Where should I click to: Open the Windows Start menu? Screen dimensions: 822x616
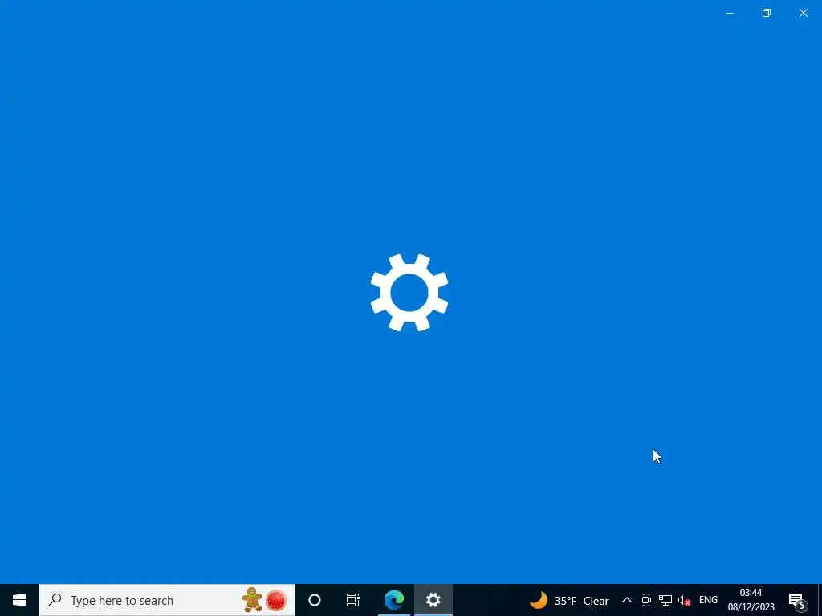[x=19, y=600]
